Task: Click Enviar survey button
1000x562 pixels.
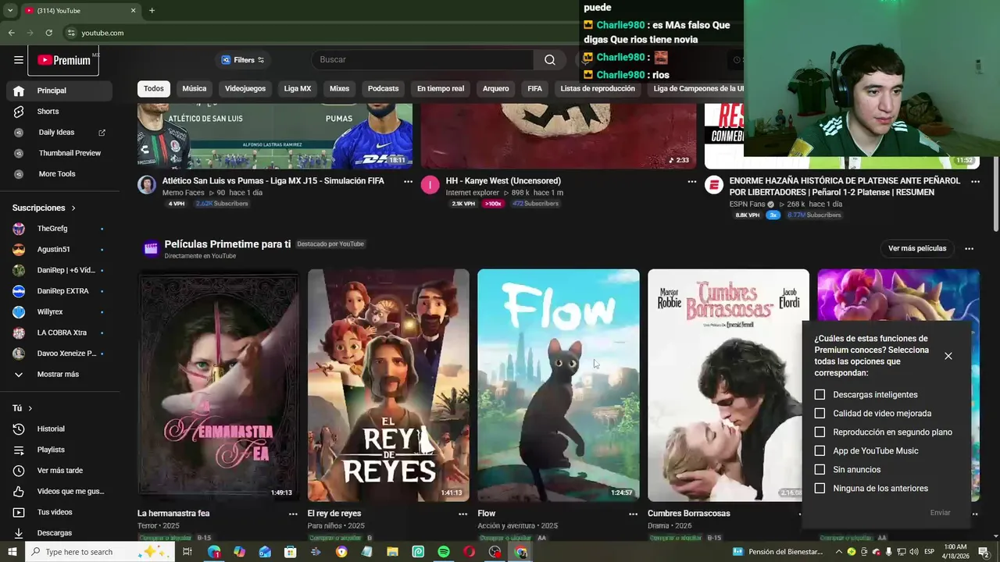Action: pos(940,513)
